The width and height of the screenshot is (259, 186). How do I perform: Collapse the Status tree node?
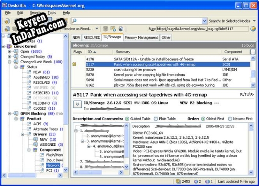click(x=16, y=67)
